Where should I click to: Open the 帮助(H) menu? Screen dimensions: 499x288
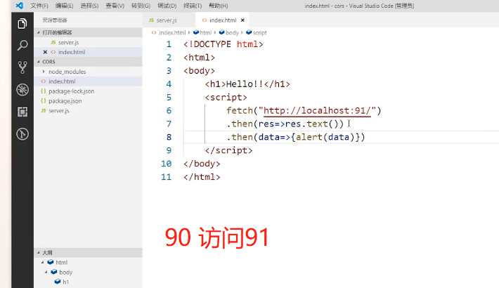(x=218, y=6)
